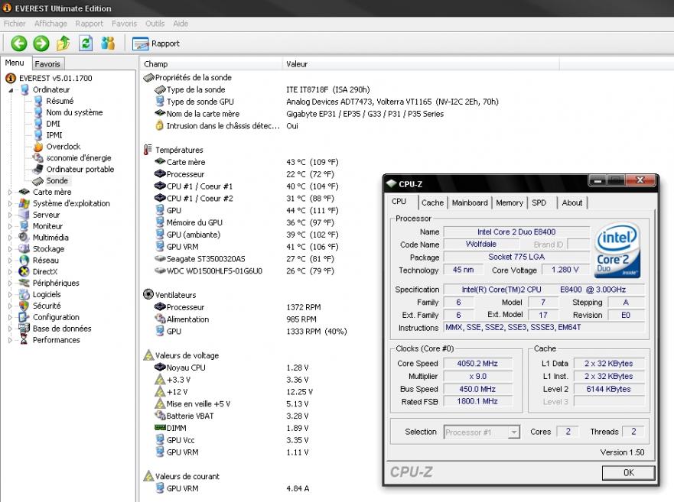Image resolution: width=674 pixels, height=502 pixels.
Task: Expand the Serveur tree node
Action: tap(11, 215)
